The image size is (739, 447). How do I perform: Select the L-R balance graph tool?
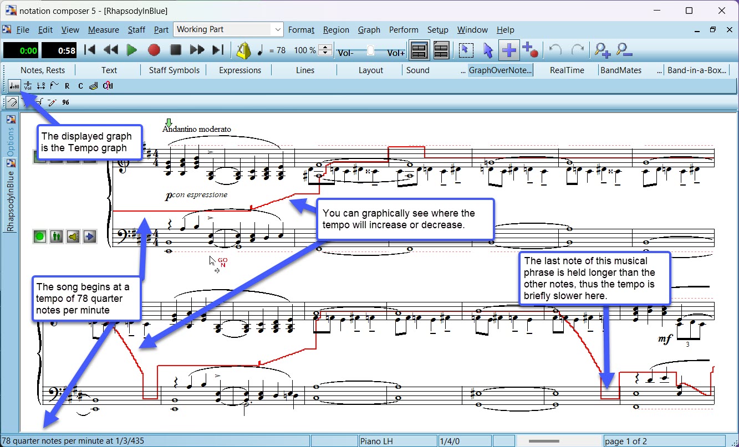click(41, 86)
